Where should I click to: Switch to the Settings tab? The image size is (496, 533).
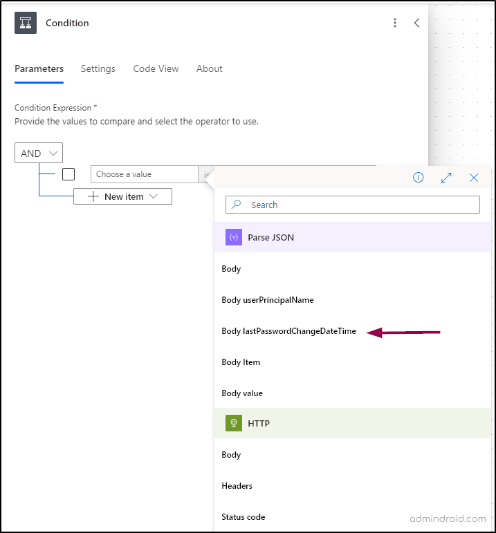(98, 68)
